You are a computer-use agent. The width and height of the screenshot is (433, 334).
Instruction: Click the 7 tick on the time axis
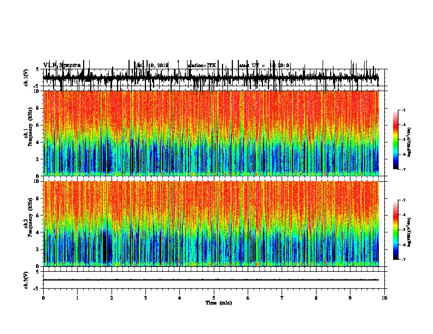(x=282, y=298)
